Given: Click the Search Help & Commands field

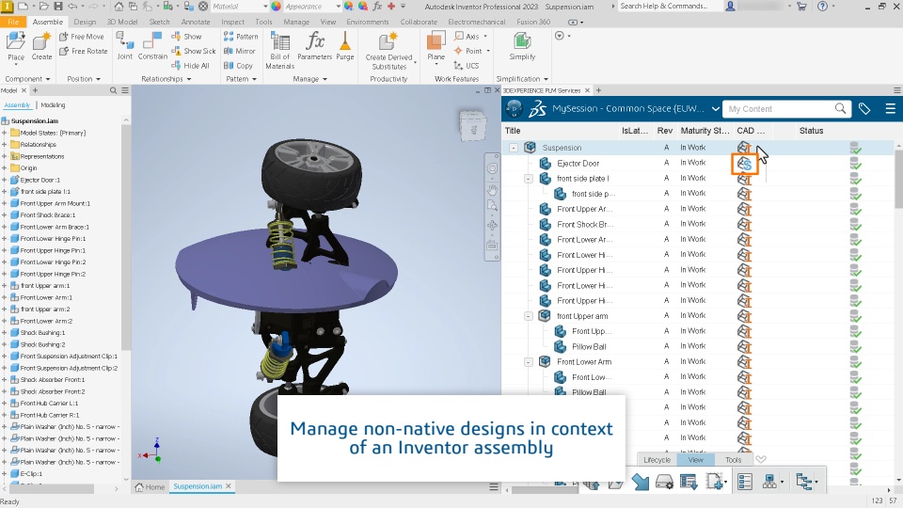Looking at the screenshot, I should 671,7.
